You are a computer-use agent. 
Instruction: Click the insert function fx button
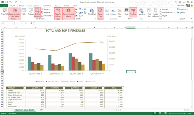(x=31, y=23)
